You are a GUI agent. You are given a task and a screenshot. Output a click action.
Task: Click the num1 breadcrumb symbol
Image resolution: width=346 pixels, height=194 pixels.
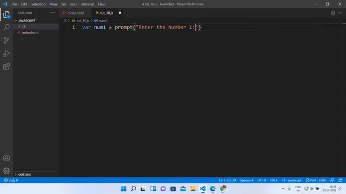pos(103,20)
